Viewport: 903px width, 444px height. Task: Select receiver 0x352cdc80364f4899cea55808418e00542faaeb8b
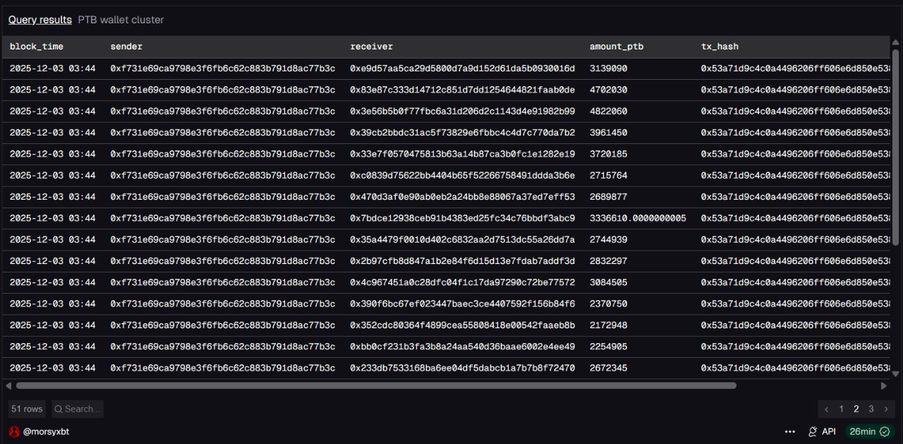tap(462, 325)
